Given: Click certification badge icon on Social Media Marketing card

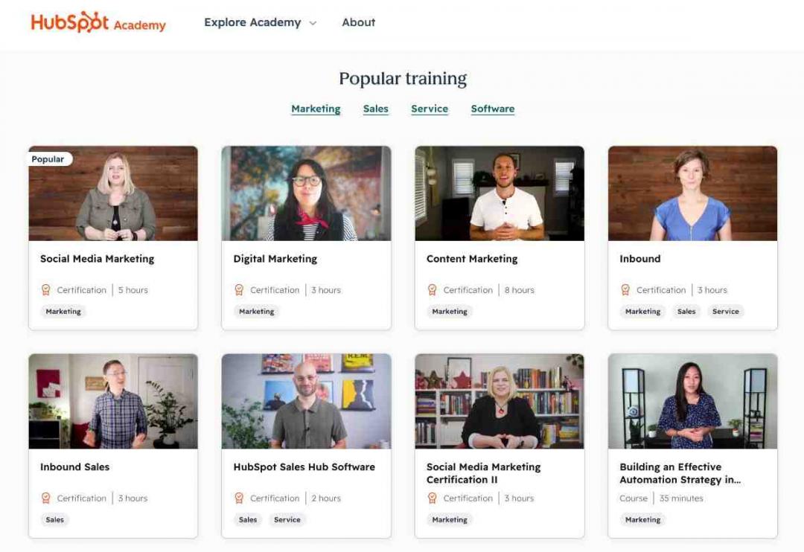Looking at the screenshot, I should coord(45,290).
